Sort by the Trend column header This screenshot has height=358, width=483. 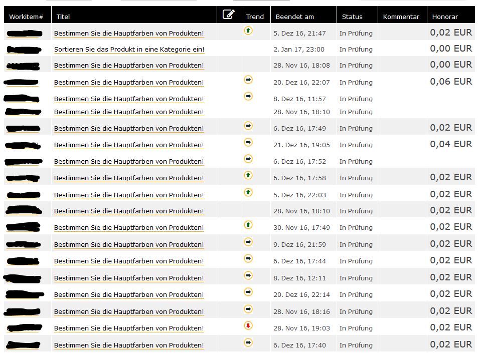[255, 17]
